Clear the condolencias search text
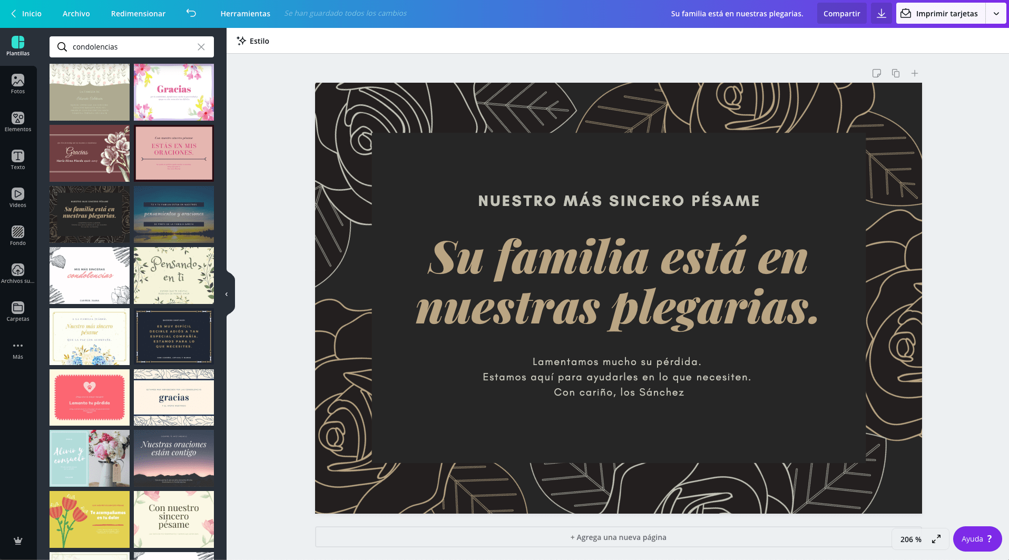Image resolution: width=1009 pixels, height=560 pixels. 201,47
